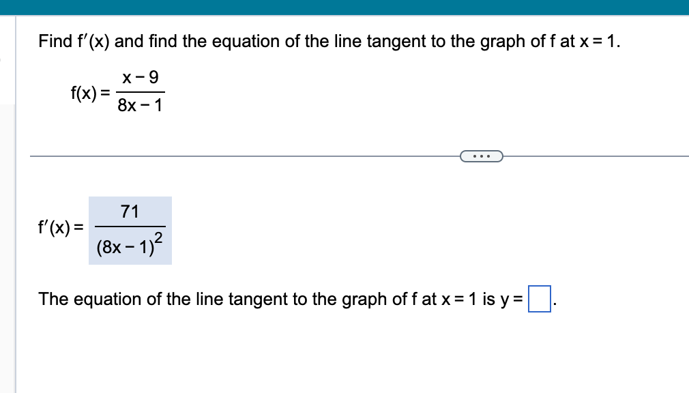Image resolution: width=689 pixels, height=393 pixels.
Task: Select the highlighted f'(x) answer expression
Action: (x=130, y=230)
